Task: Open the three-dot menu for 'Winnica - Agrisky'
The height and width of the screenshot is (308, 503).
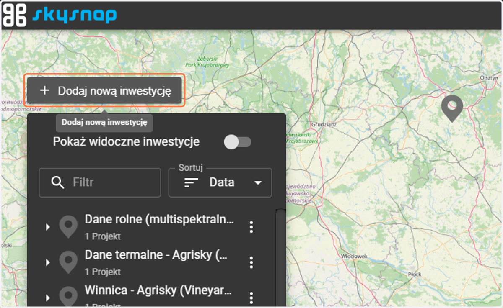Action: (251, 298)
